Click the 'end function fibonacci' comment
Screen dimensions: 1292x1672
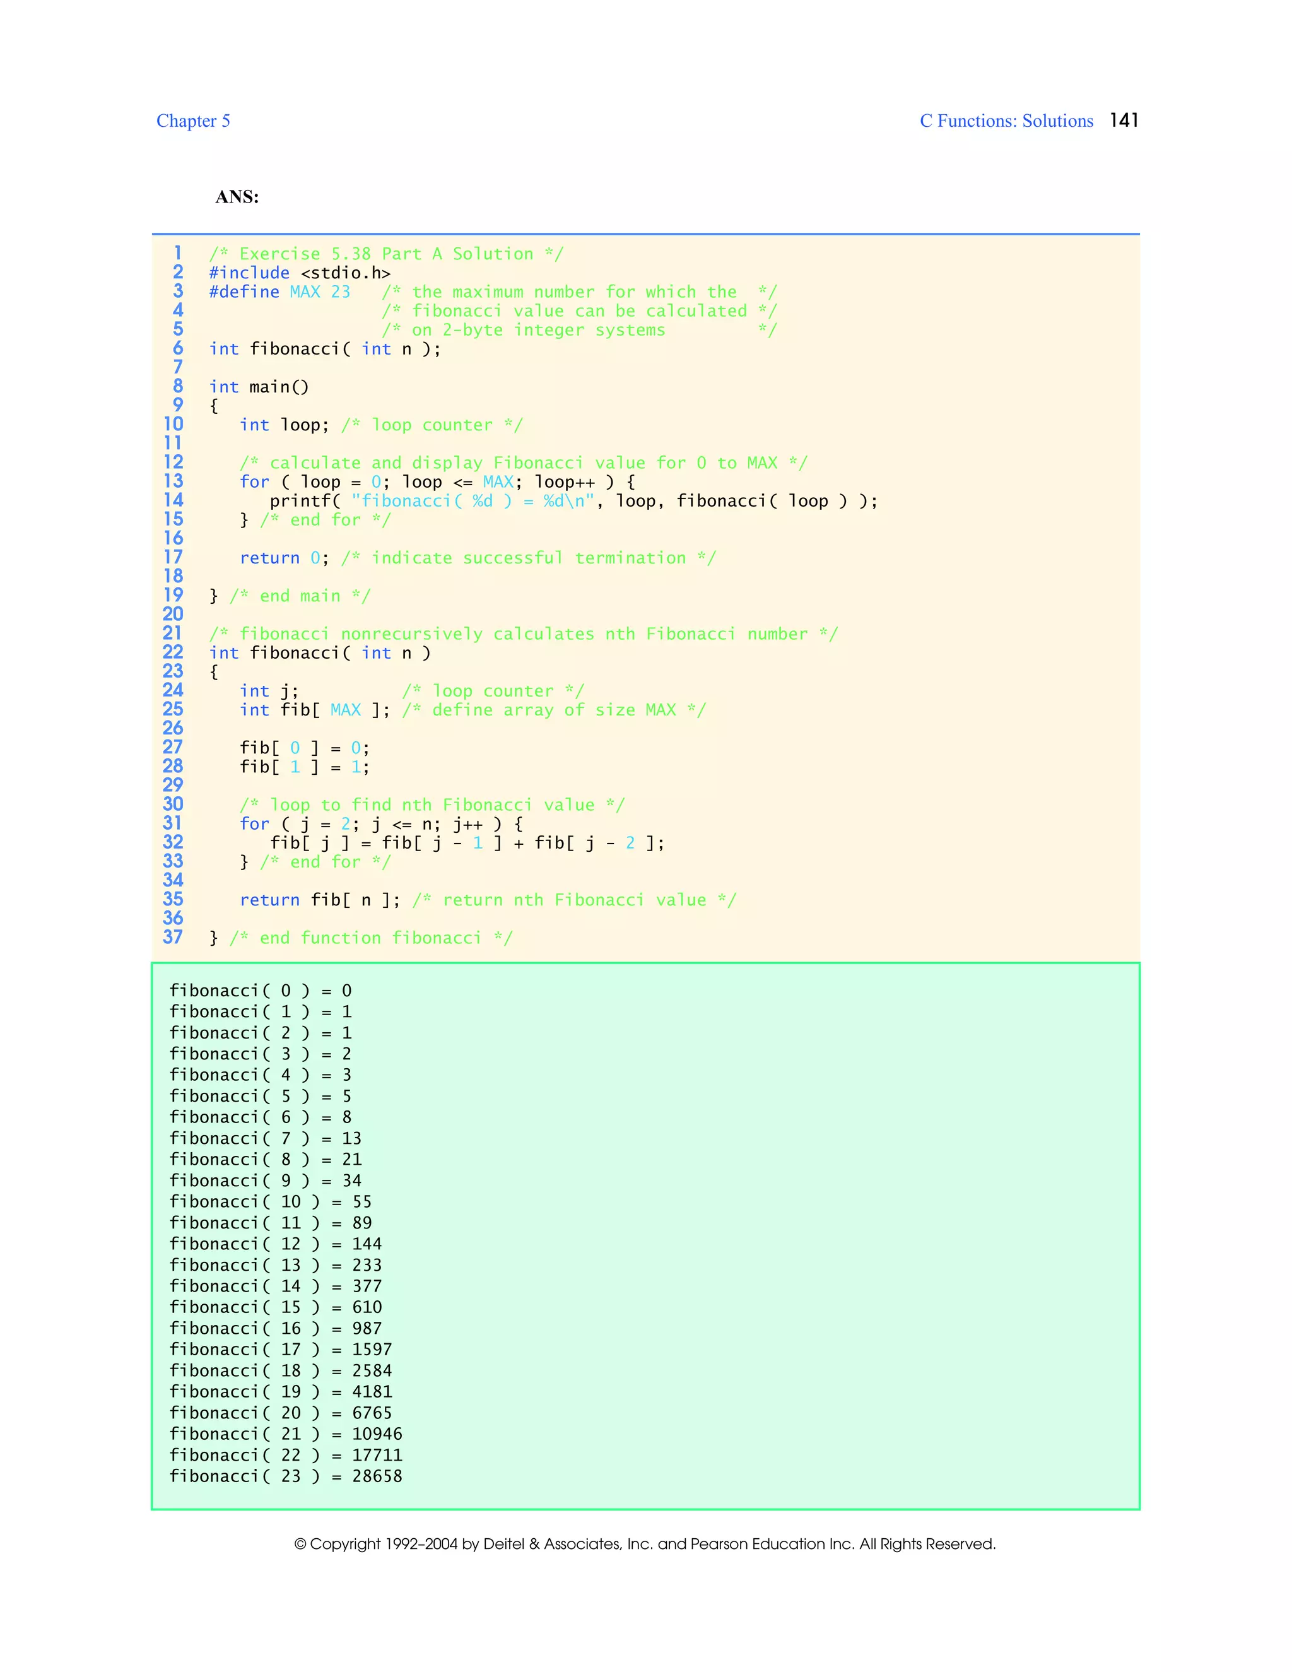coord(370,938)
